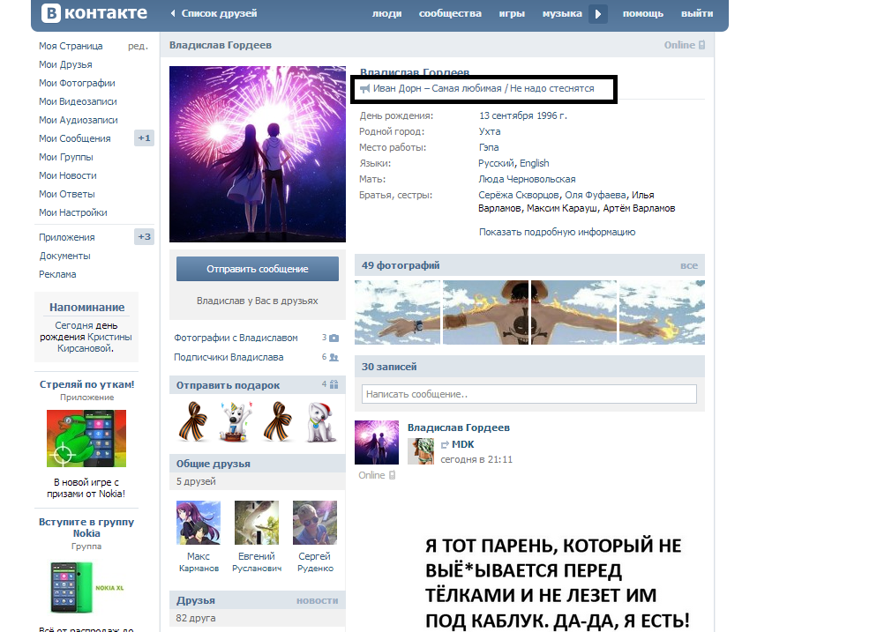This screenshot has height=632, width=877.
Task: Open Приложения in sidebar
Action: (x=67, y=237)
